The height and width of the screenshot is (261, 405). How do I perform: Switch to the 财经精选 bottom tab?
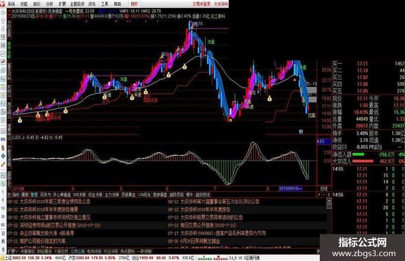[x=44, y=251]
